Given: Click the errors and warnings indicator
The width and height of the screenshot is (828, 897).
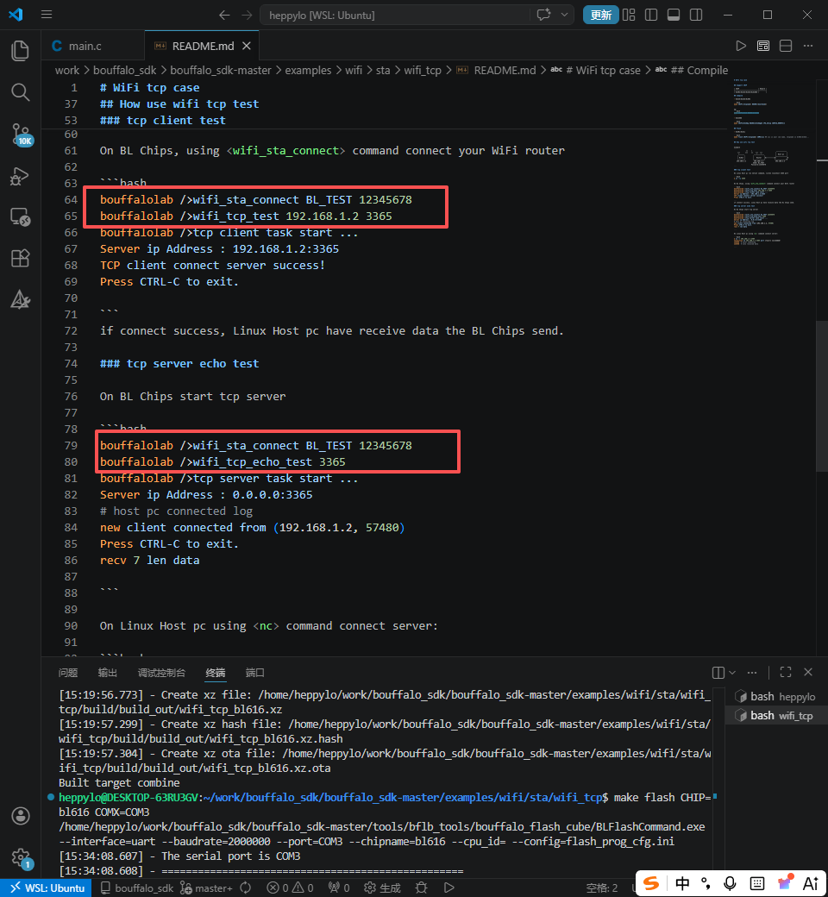Looking at the screenshot, I should [291, 887].
